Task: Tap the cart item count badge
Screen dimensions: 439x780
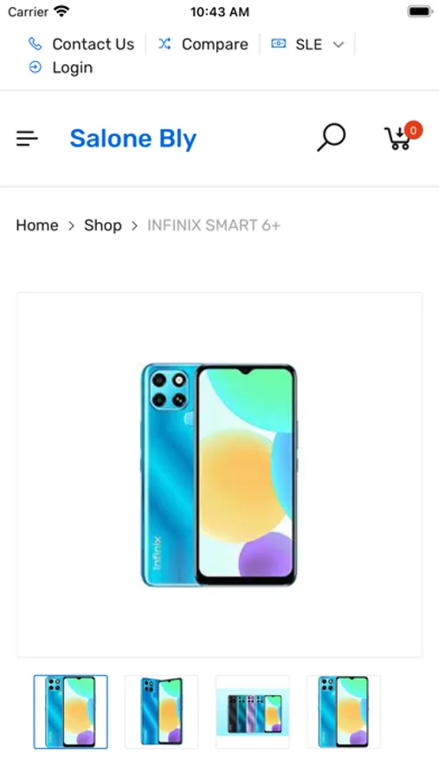Action: point(413,130)
